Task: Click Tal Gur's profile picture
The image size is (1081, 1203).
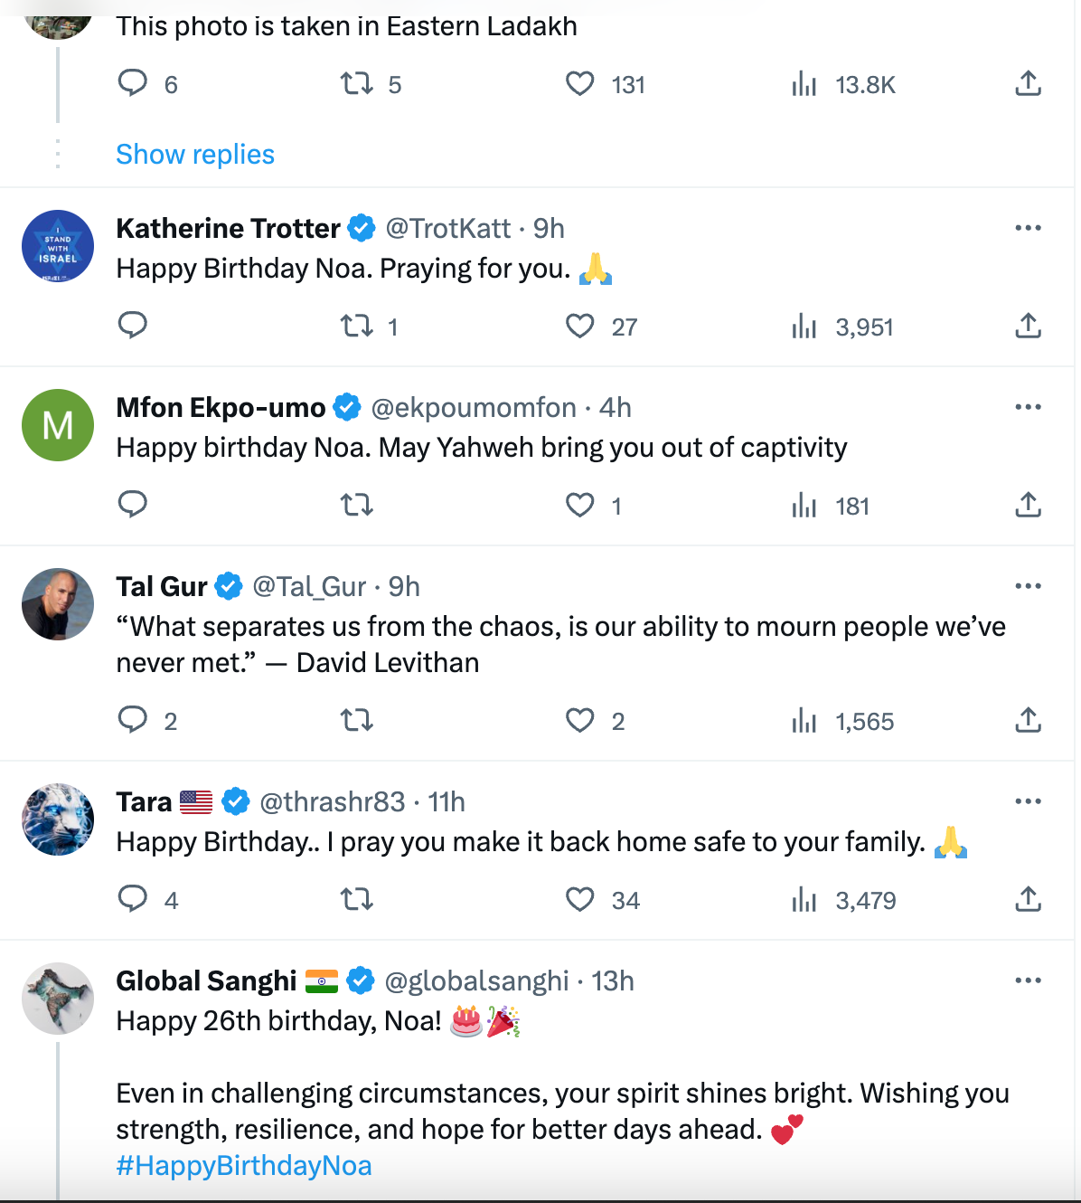Action: 58,604
